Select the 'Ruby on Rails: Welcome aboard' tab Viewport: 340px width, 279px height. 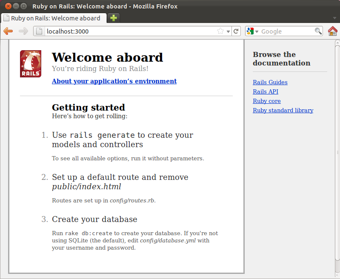coord(54,18)
